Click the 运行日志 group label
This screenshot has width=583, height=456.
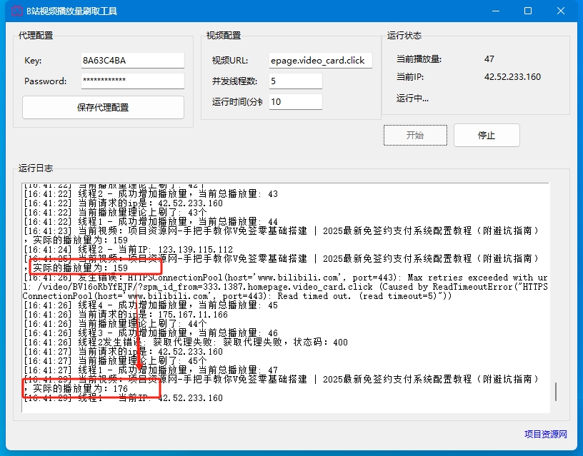(x=36, y=168)
